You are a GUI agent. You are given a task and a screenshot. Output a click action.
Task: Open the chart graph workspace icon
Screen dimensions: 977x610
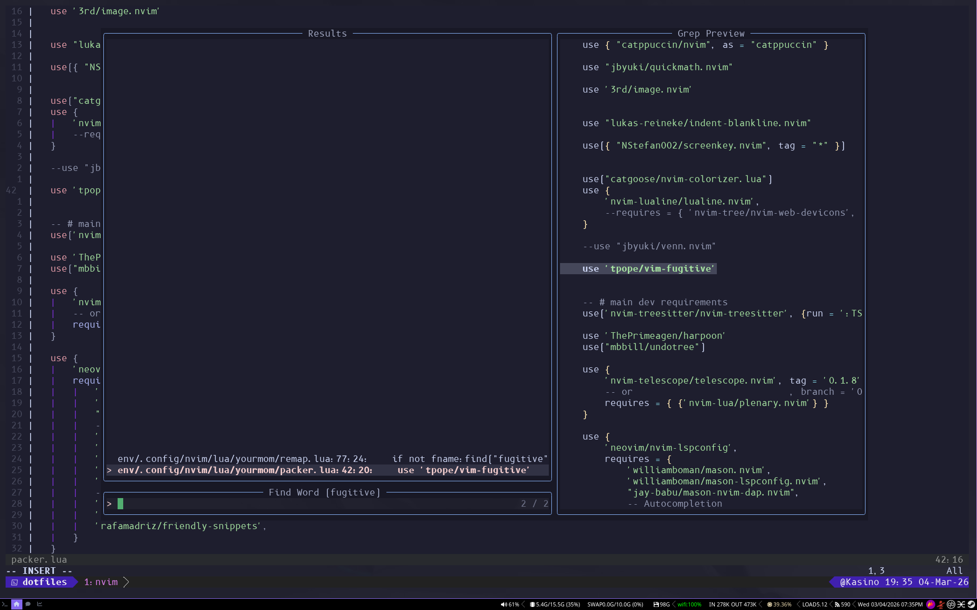pos(40,604)
